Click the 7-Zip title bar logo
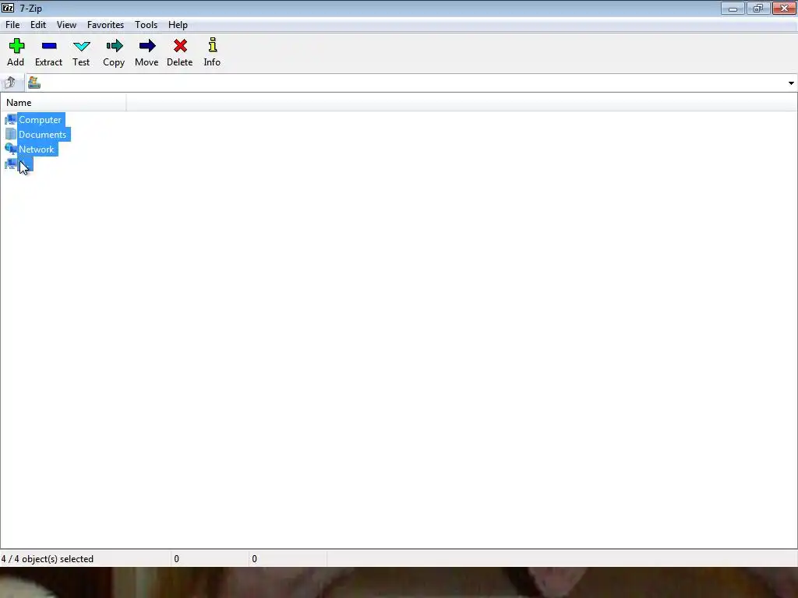The image size is (798, 598). click(x=8, y=8)
